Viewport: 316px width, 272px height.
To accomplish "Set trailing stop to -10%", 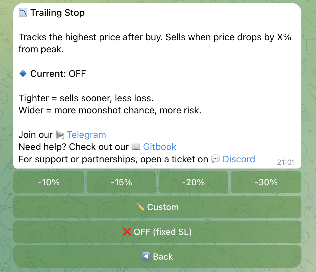I will coord(48,182).
